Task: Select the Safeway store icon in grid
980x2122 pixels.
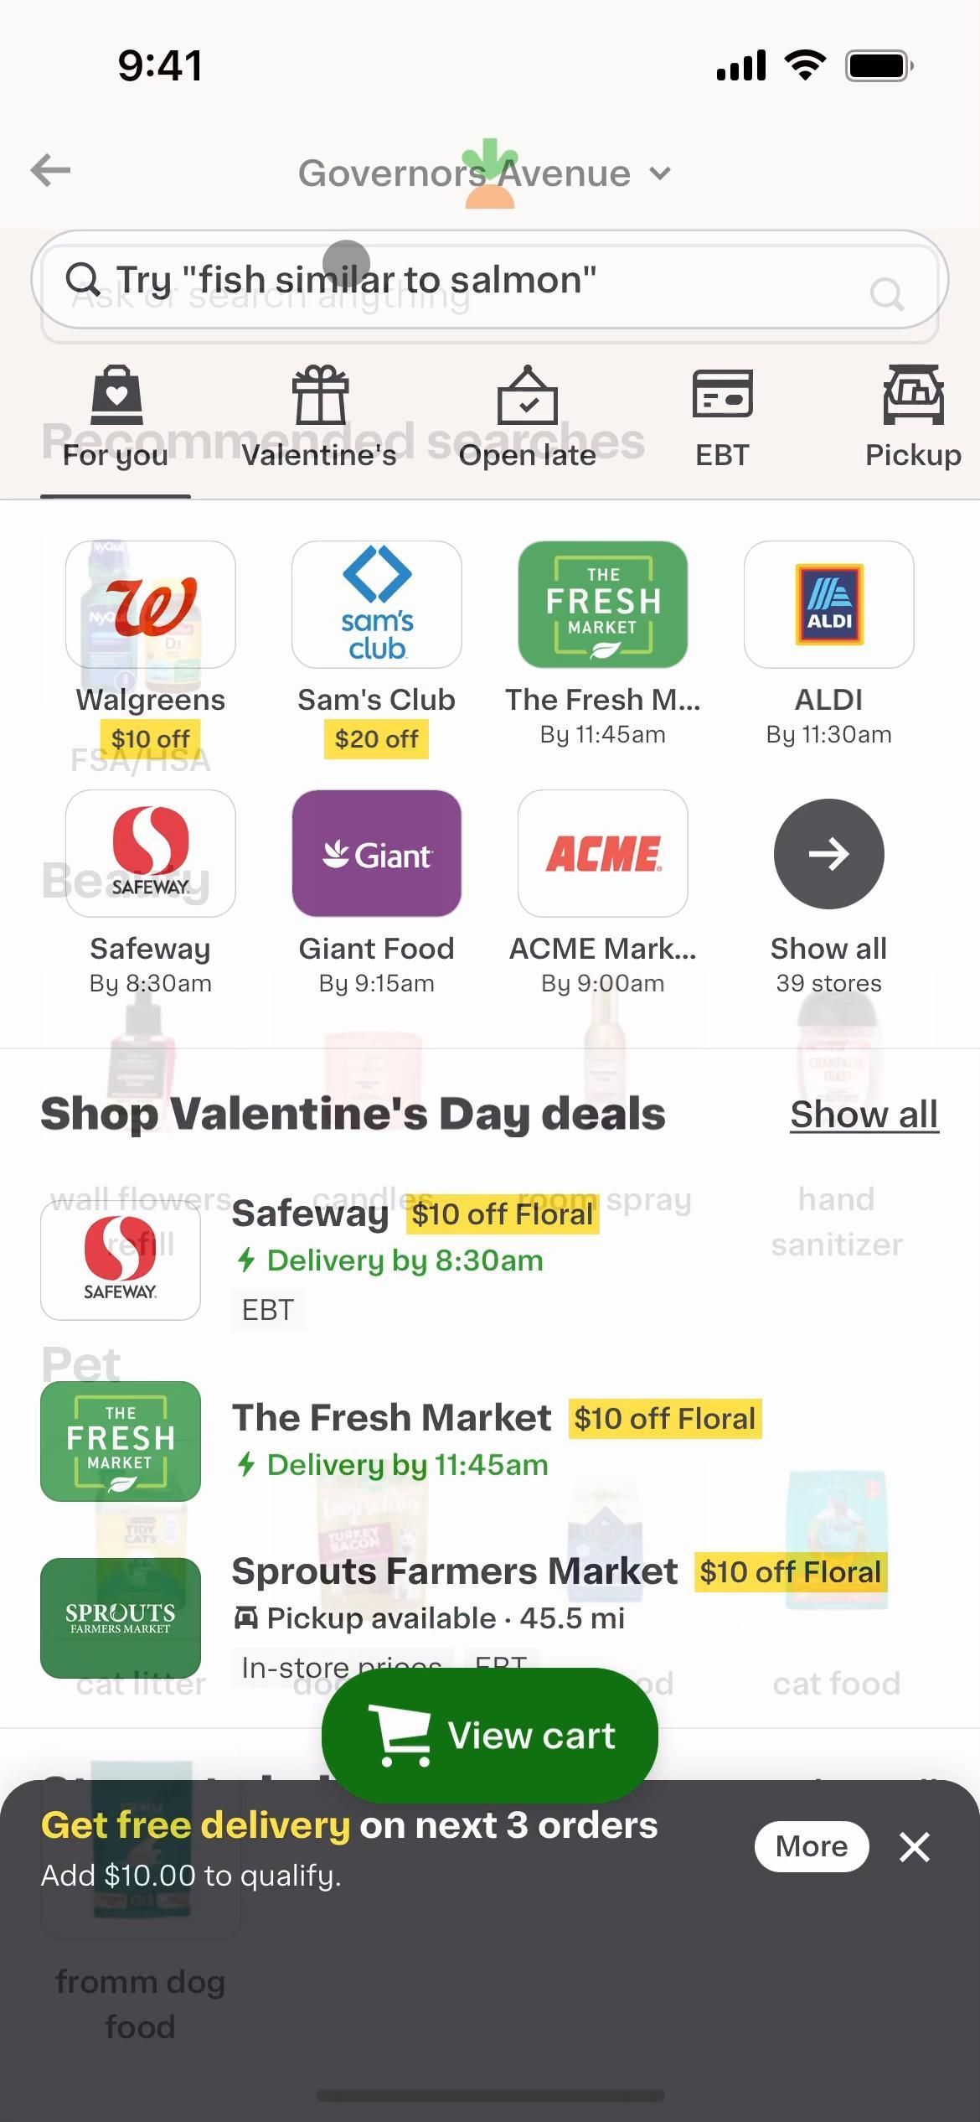Action: pyautogui.click(x=151, y=853)
